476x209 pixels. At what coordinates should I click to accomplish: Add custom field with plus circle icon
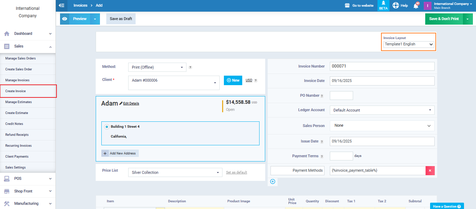pos(273,182)
